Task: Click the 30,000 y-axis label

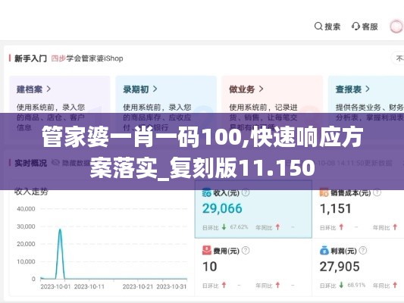Action: click(26, 226)
